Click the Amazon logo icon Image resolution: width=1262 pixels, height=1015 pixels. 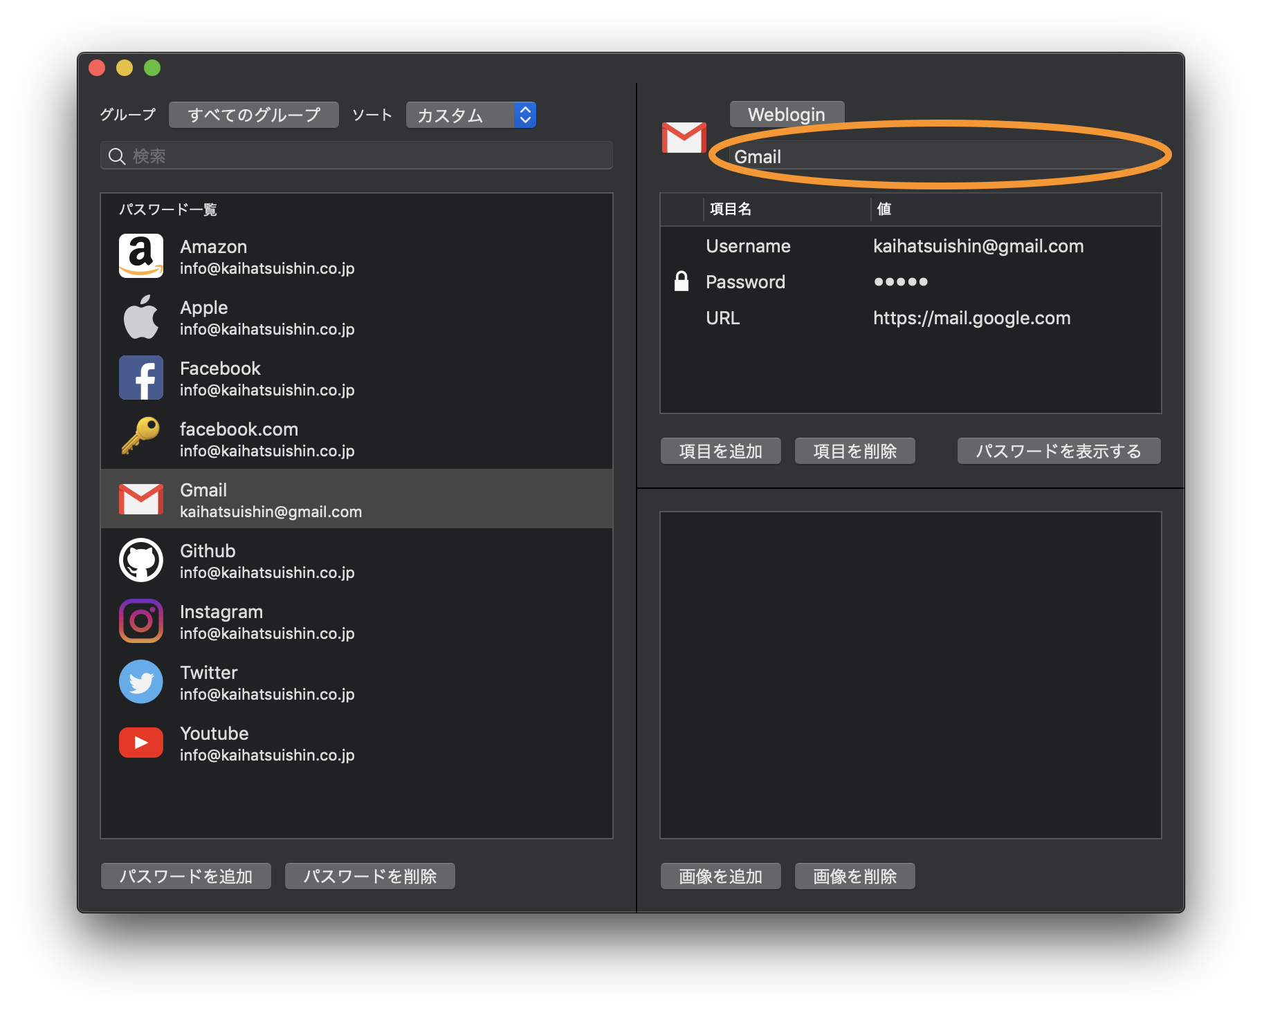[x=141, y=256]
